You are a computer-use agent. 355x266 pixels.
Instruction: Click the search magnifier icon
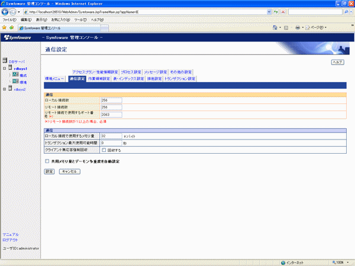point(346,12)
